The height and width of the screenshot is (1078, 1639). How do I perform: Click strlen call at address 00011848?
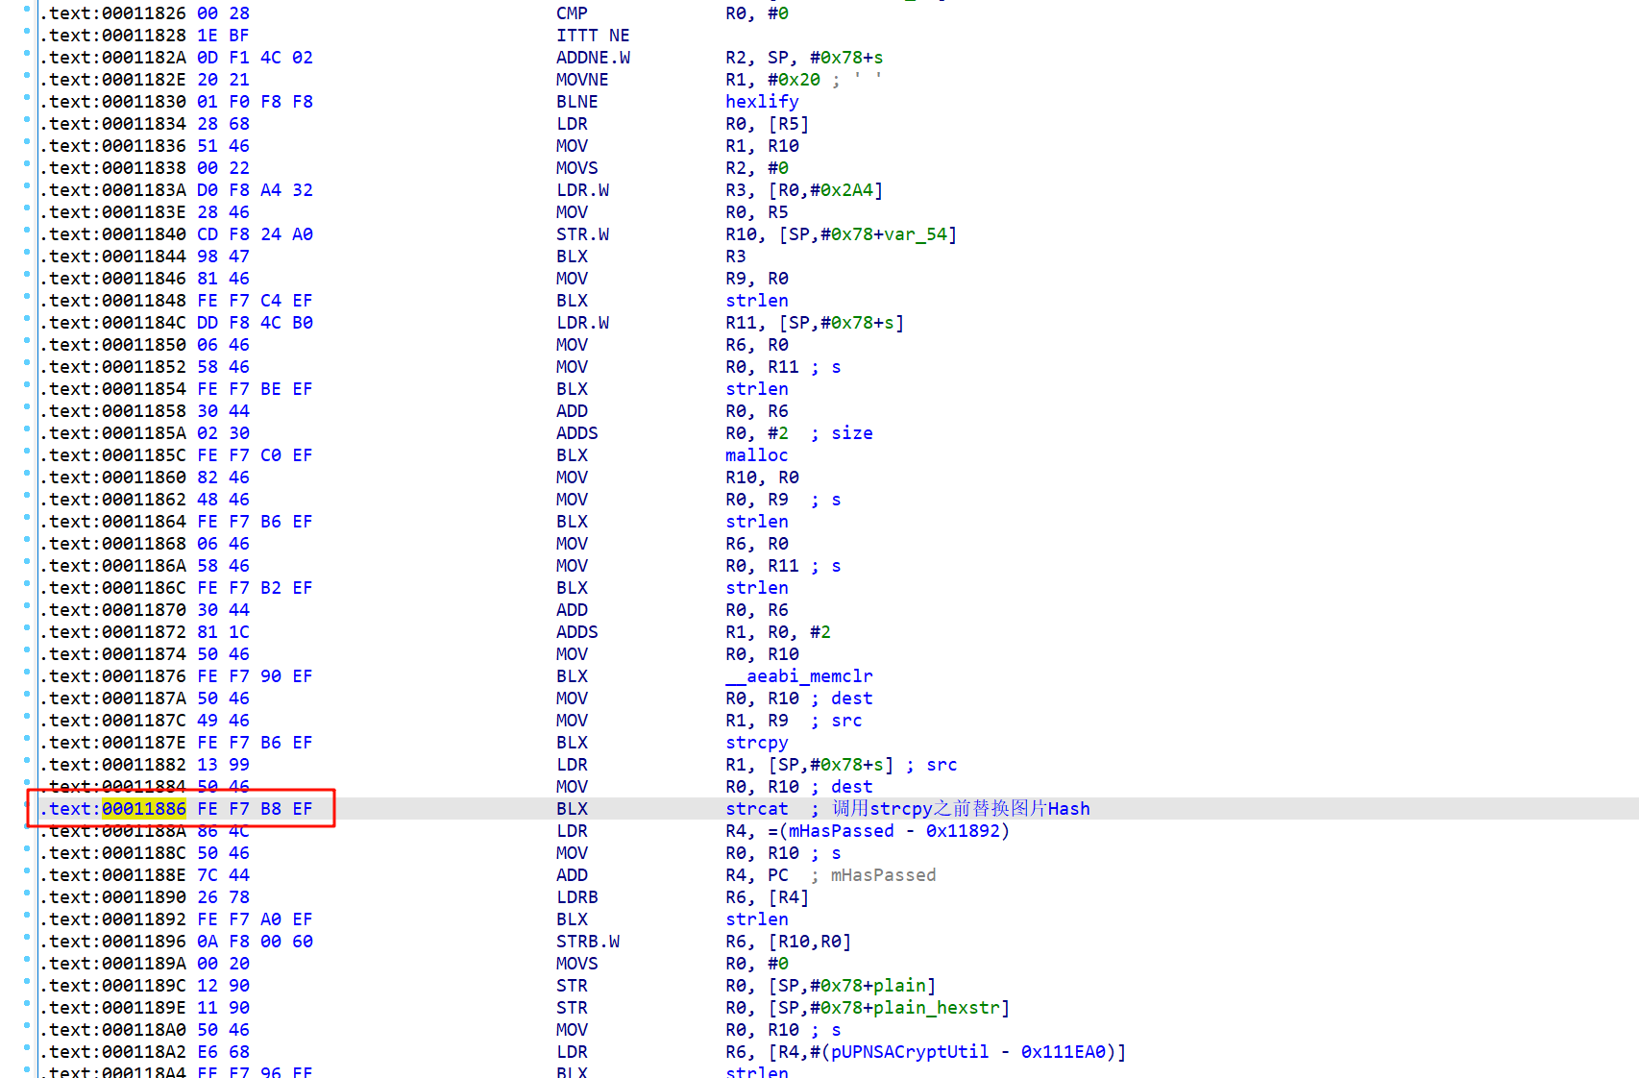pyautogui.click(x=756, y=301)
